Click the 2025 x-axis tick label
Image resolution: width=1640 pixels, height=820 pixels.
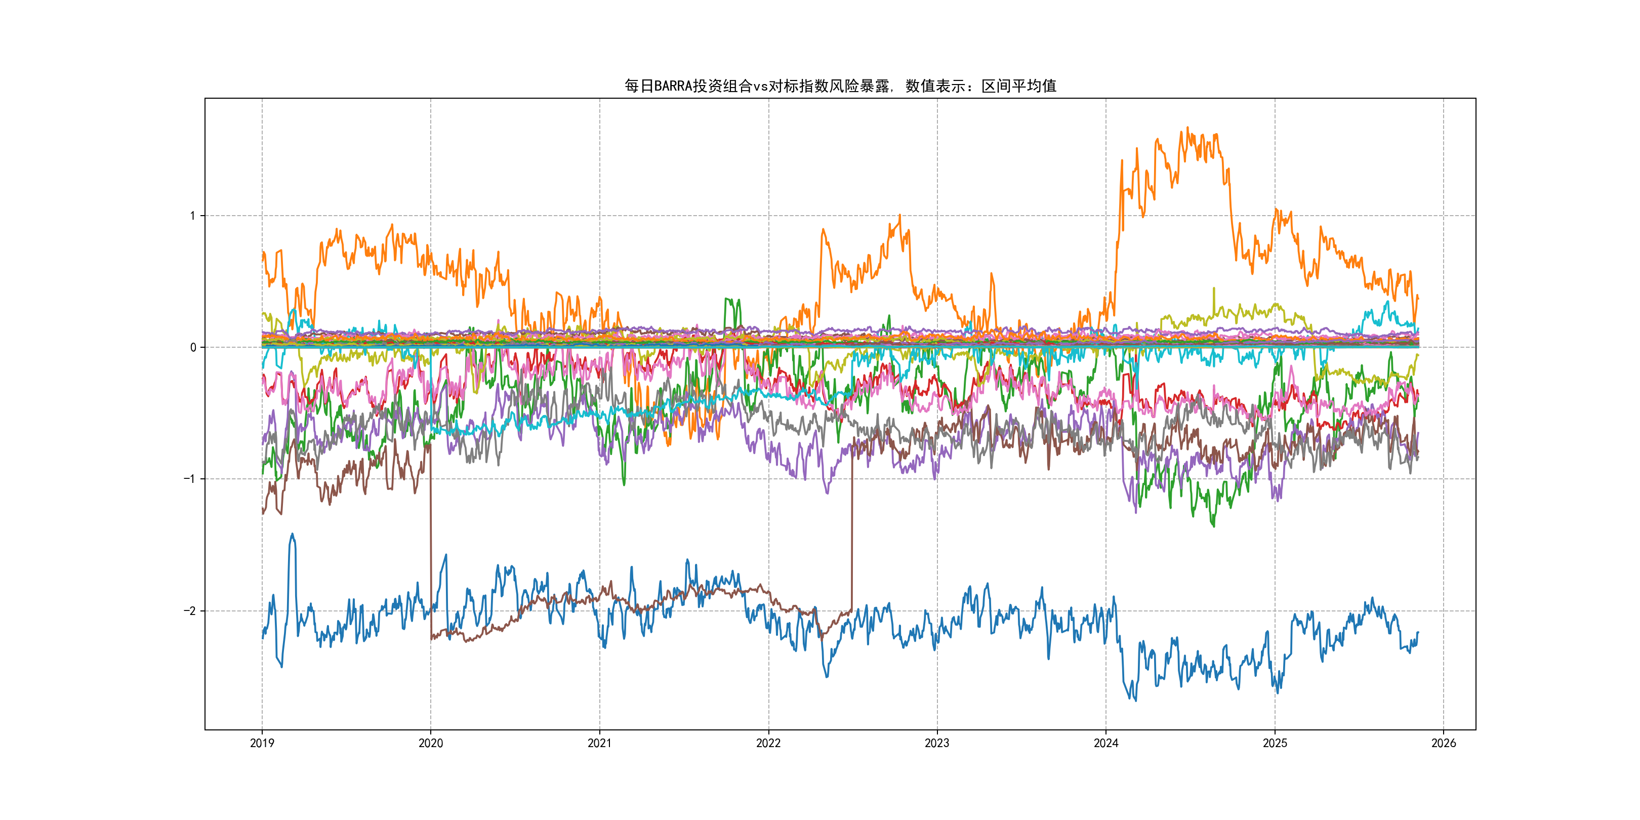(1275, 743)
